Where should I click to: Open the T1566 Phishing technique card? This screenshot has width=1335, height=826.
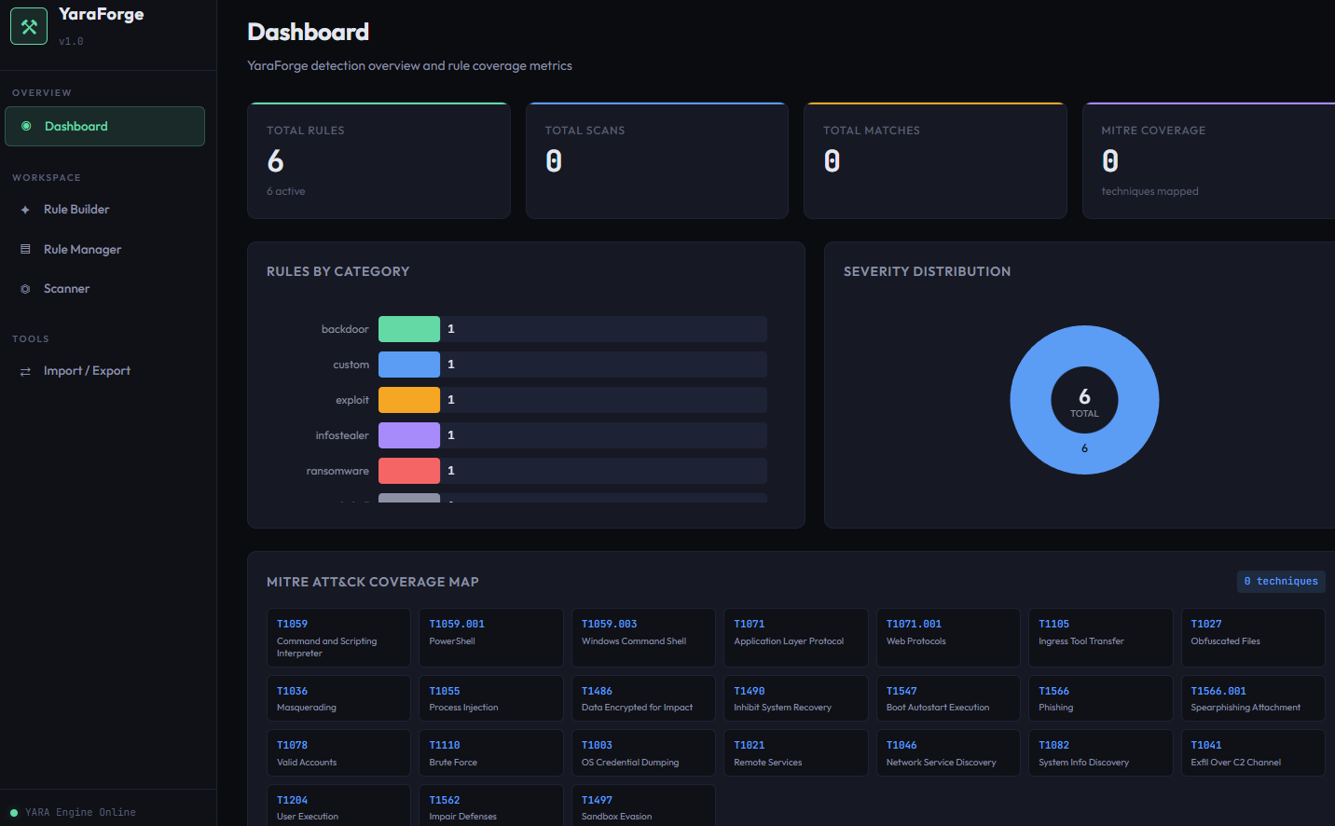click(1100, 697)
